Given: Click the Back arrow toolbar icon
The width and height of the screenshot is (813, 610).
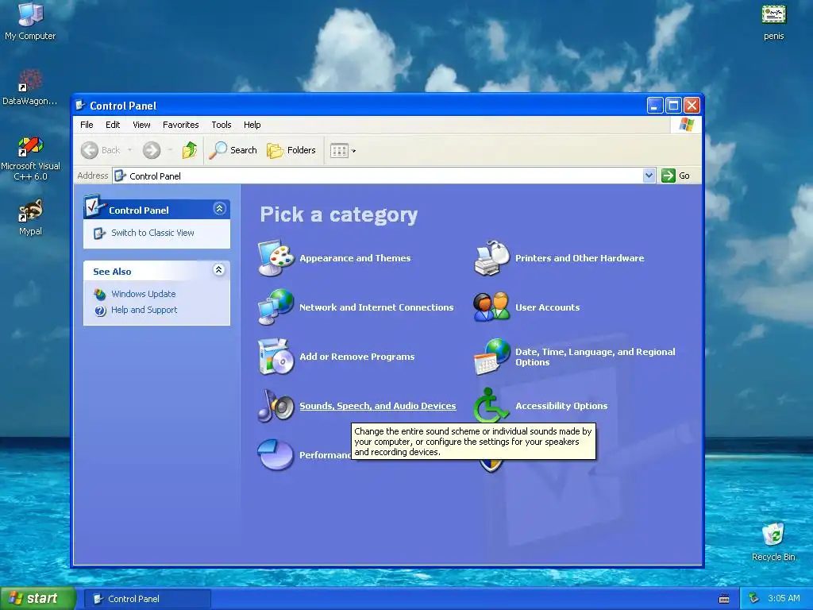Looking at the screenshot, I should [x=90, y=150].
